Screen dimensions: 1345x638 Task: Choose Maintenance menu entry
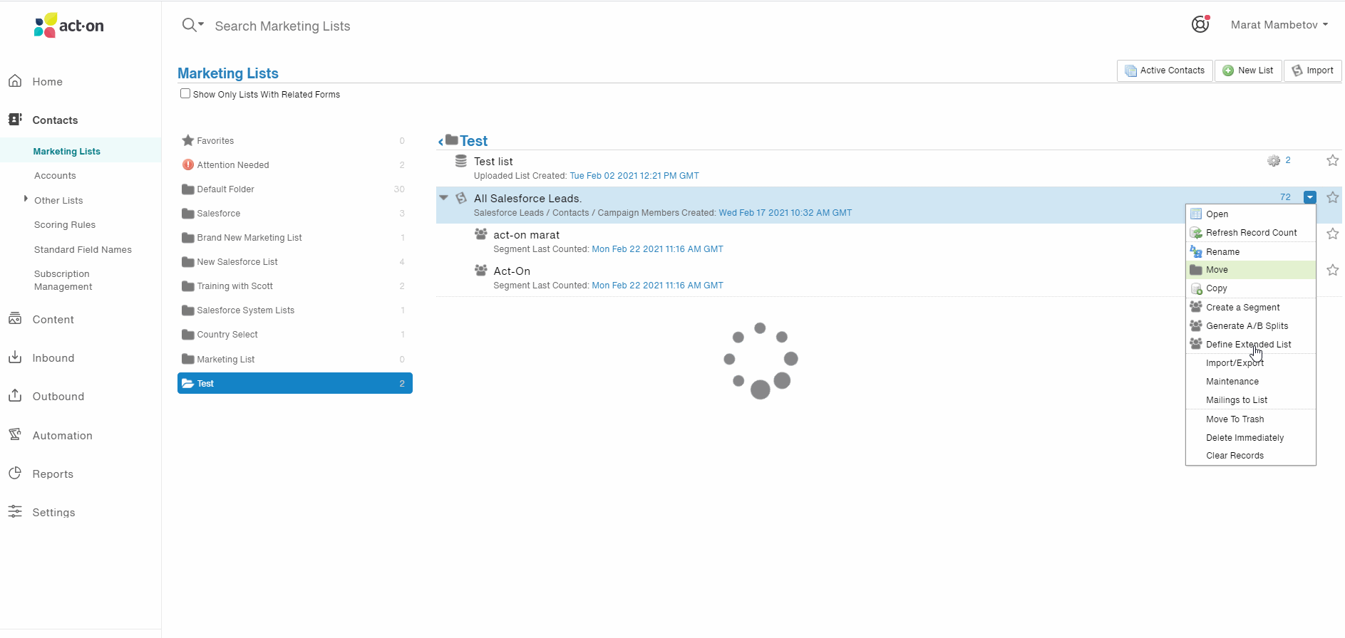pos(1251,382)
